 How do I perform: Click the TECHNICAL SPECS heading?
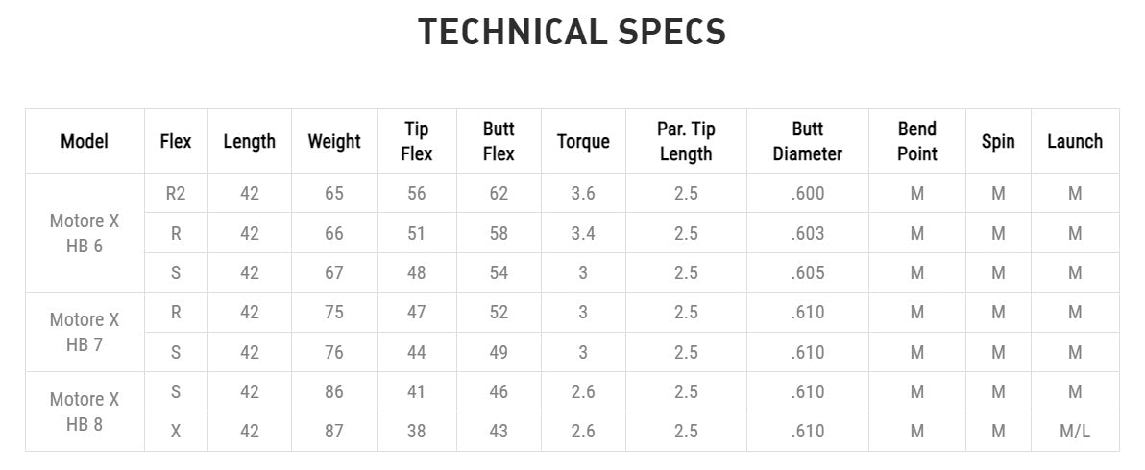[572, 33]
